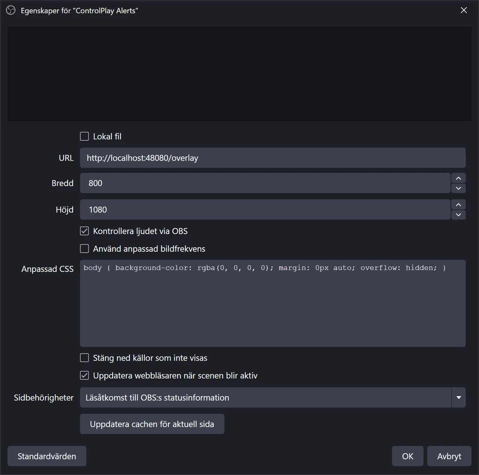Screen dimensions: 479x475
Task: Focus the Bredd width field
Action: pos(265,183)
